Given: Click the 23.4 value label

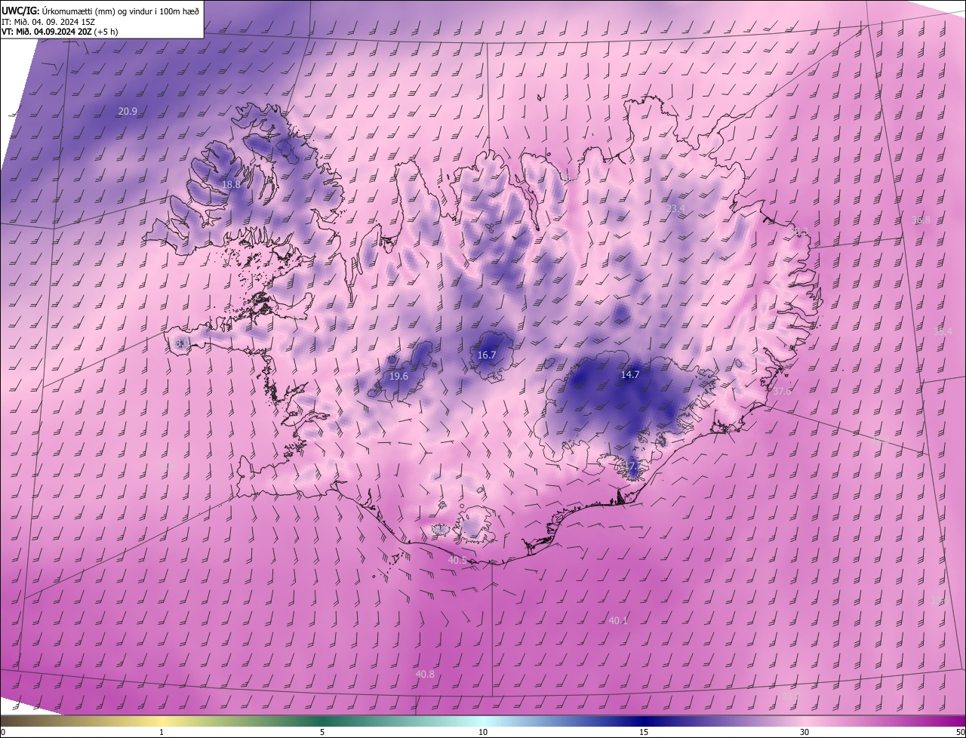Looking at the screenshot, I should pyautogui.click(x=675, y=208).
